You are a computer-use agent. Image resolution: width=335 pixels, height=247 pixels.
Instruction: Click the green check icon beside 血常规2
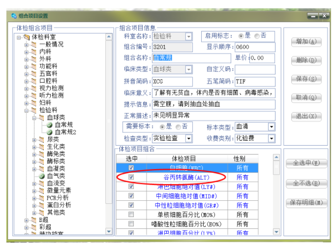point(50,132)
